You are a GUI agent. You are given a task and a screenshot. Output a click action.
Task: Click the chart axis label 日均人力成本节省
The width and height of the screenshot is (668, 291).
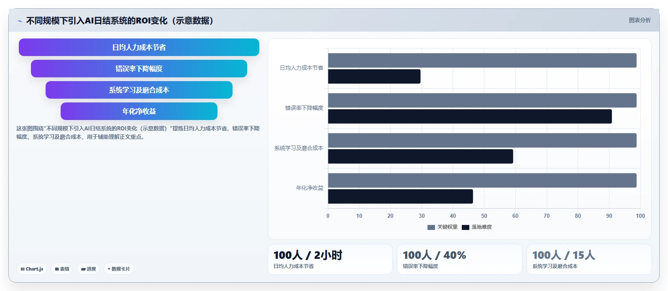302,68
